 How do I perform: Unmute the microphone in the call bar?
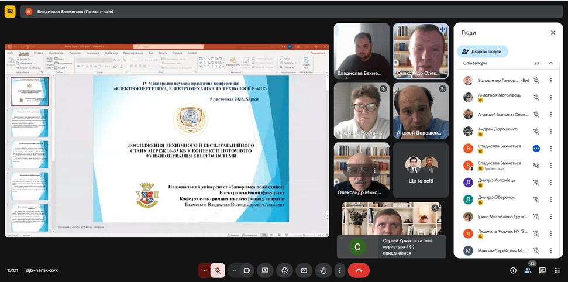point(218,270)
